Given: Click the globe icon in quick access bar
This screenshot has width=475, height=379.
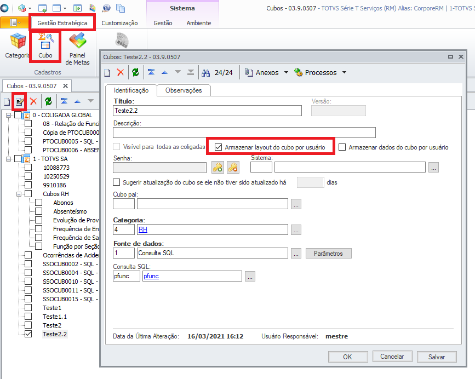Looking at the screenshot, I should click(106, 8).
